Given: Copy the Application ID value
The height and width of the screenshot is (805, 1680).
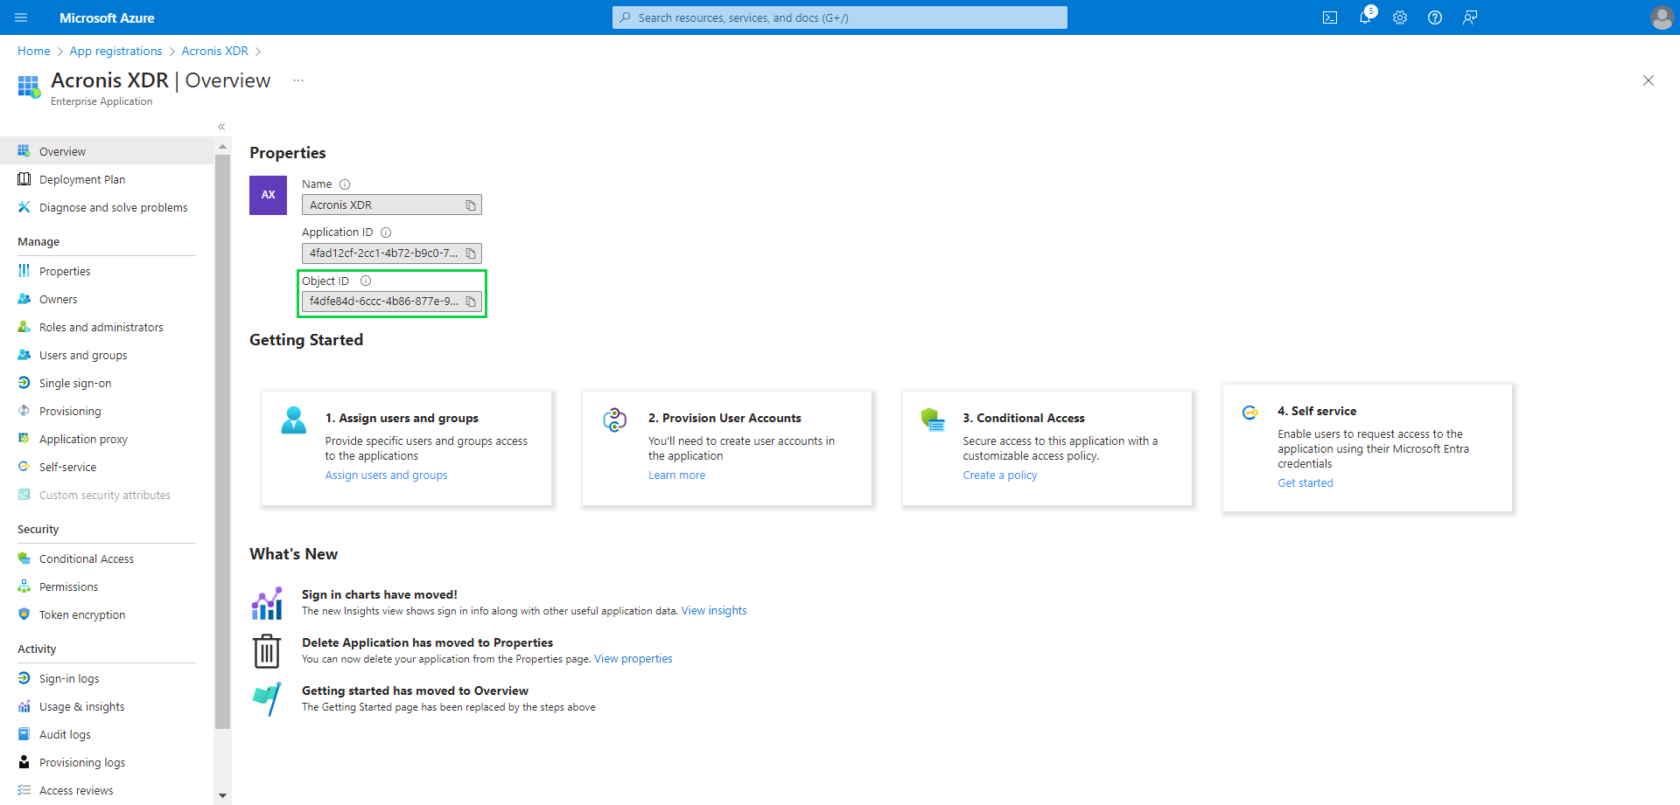Looking at the screenshot, I should [472, 253].
